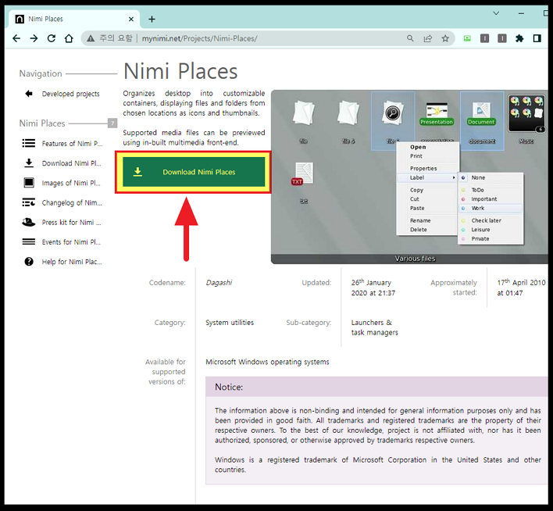This screenshot has width=553, height=511.
Task: Click the security warning triangle in the address bar
Action: 91,38
